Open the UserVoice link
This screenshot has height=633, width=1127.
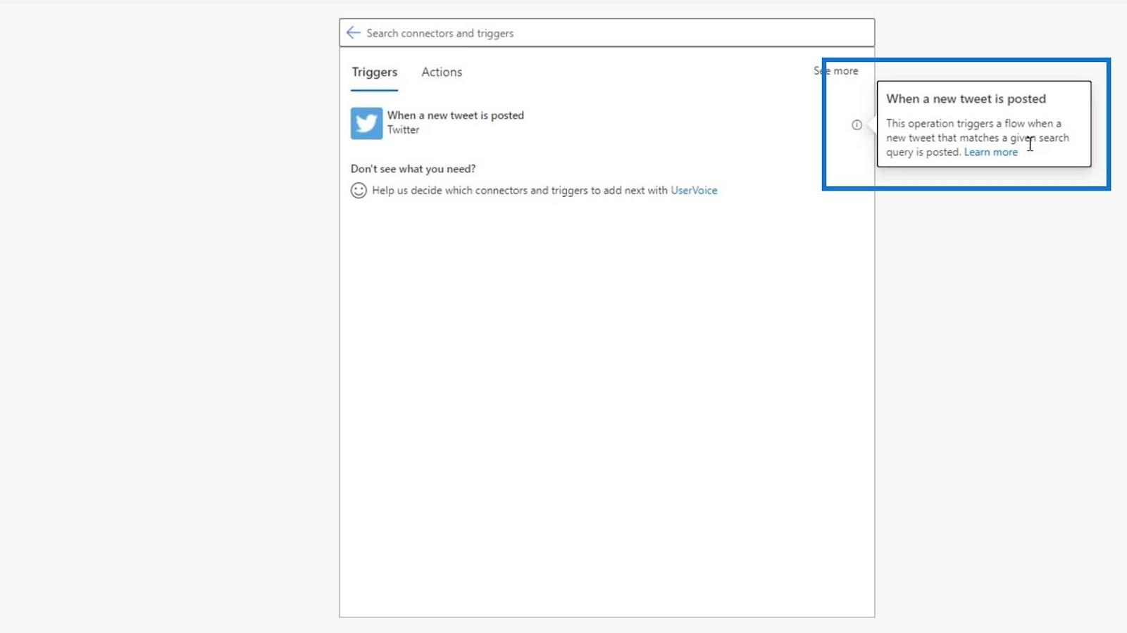click(x=694, y=191)
